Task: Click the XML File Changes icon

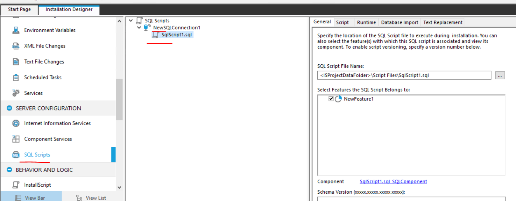Action: tap(16, 46)
